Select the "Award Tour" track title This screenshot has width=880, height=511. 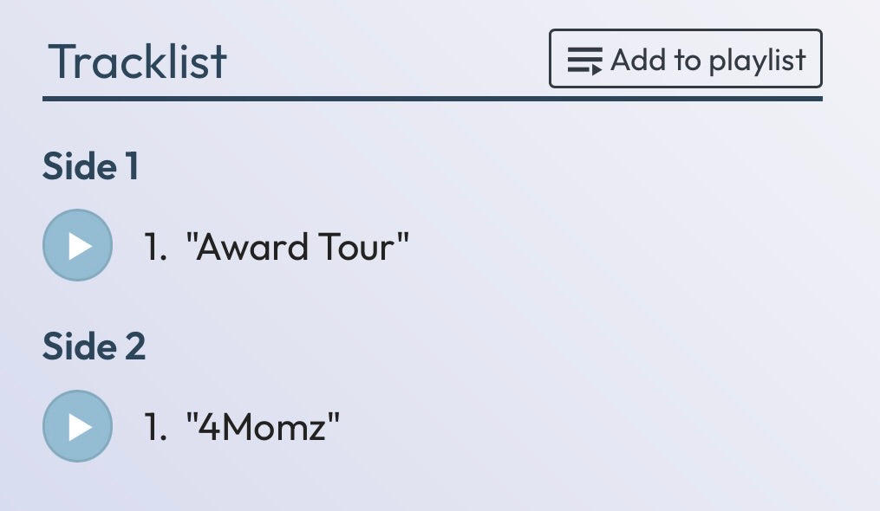(297, 247)
